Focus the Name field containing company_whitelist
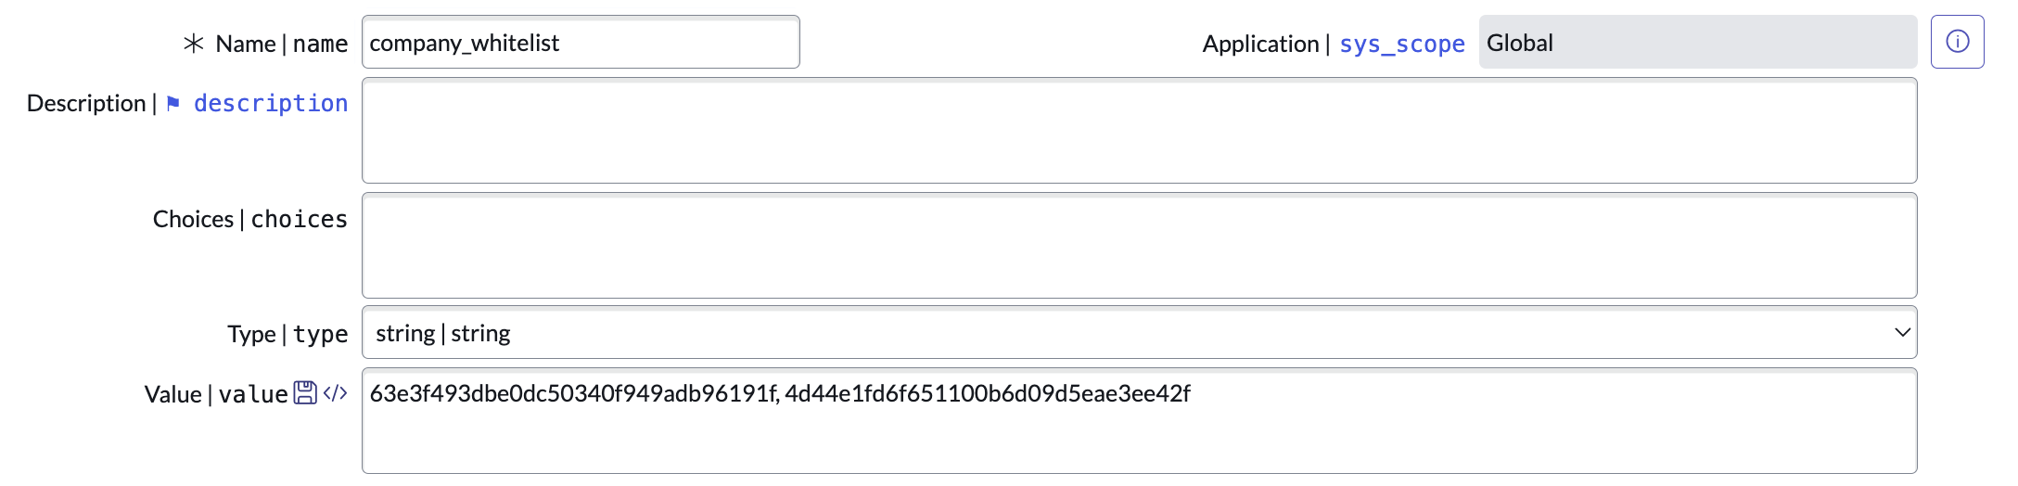This screenshot has width=2018, height=486. click(x=581, y=43)
